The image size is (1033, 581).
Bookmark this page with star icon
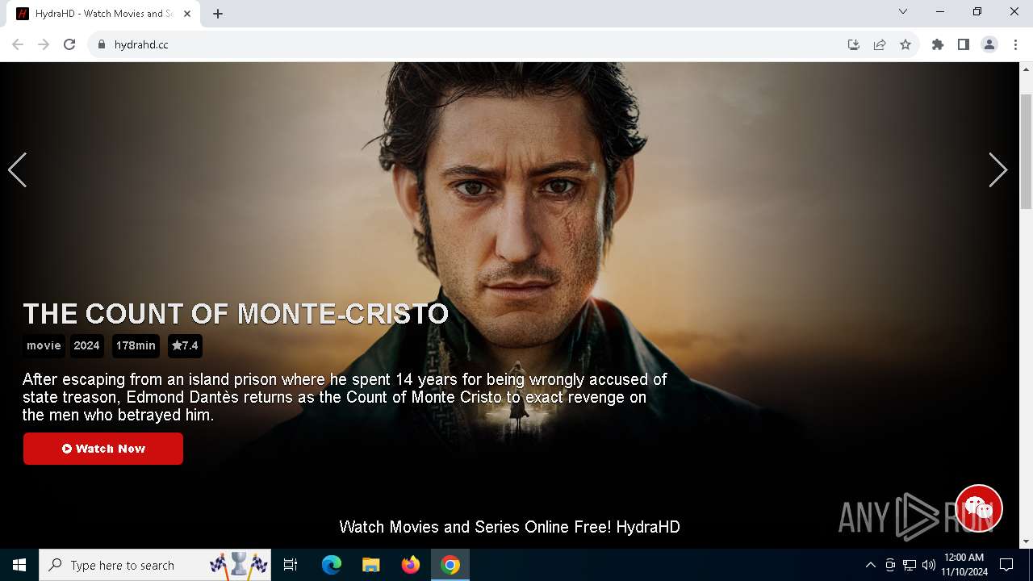905,44
